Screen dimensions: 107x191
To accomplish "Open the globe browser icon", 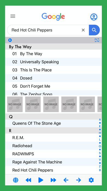I will pyautogui.click(x=16, y=180).
